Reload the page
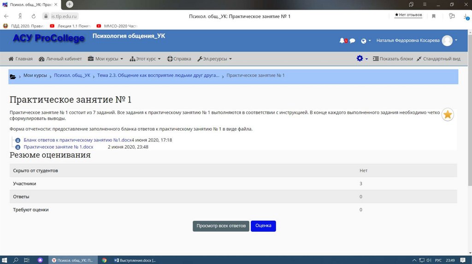This screenshot has width=472, height=264. (x=33, y=16)
